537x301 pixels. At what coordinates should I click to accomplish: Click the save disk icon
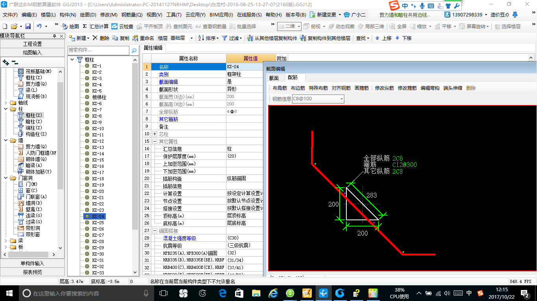(x=28, y=26)
